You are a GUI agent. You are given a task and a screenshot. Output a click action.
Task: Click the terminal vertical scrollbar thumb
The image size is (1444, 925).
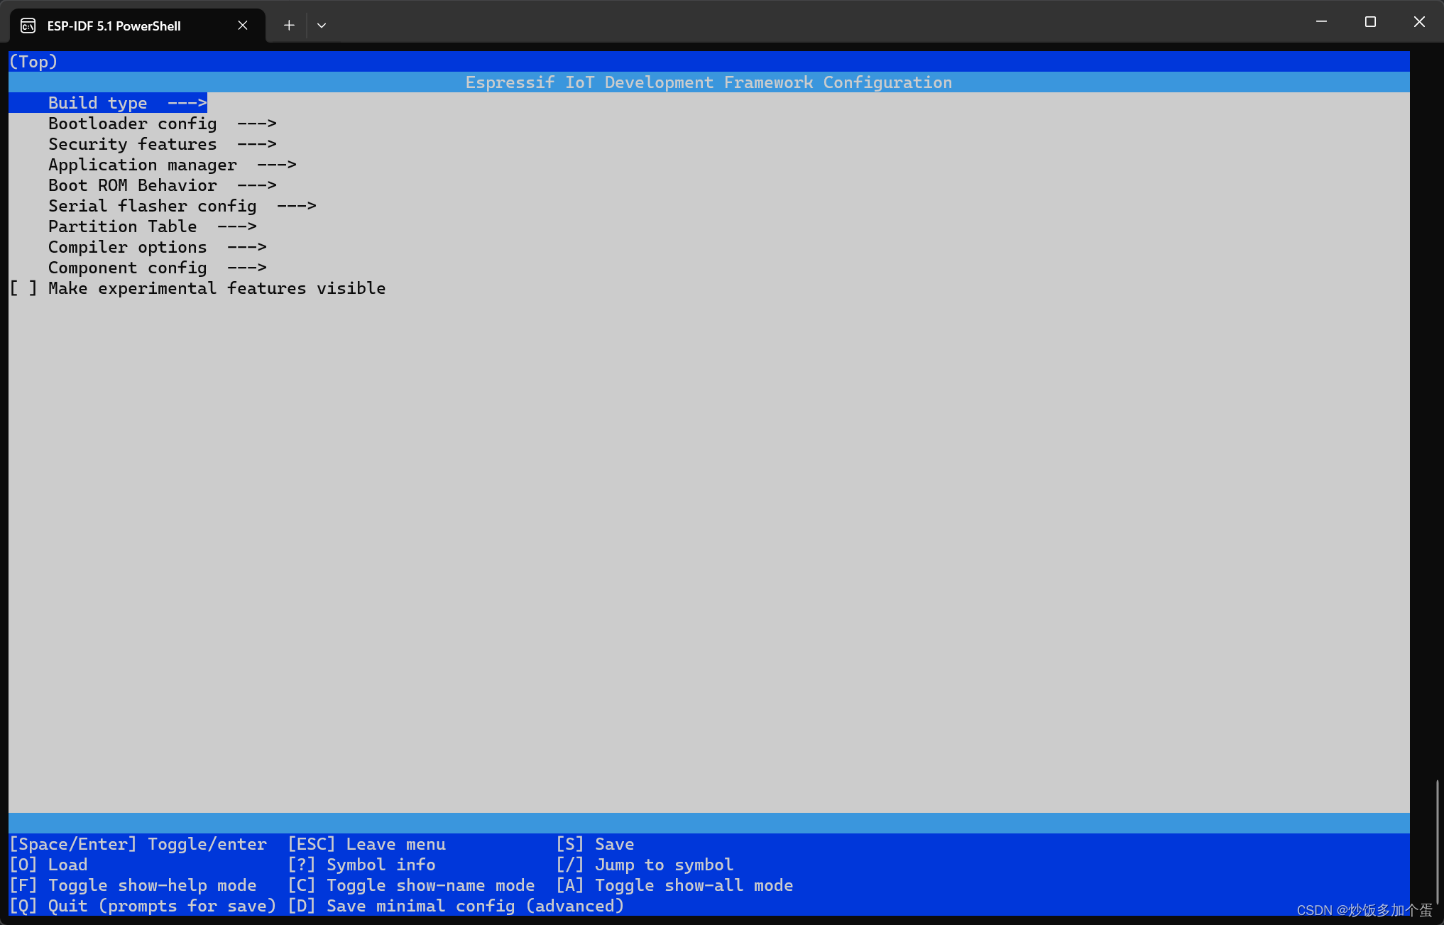click(1438, 842)
